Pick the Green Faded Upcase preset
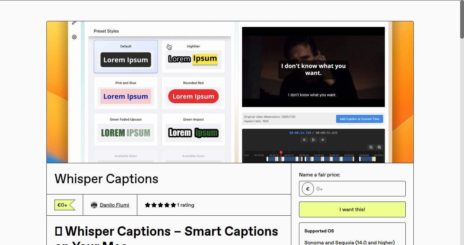Screen dimensions: 464x245 coord(126,129)
